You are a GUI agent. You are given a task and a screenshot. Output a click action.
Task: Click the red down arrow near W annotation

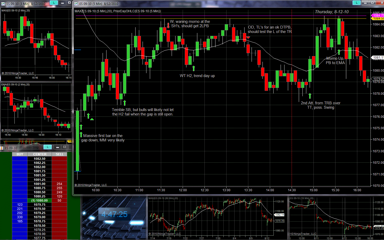click(x=168, y=25)
